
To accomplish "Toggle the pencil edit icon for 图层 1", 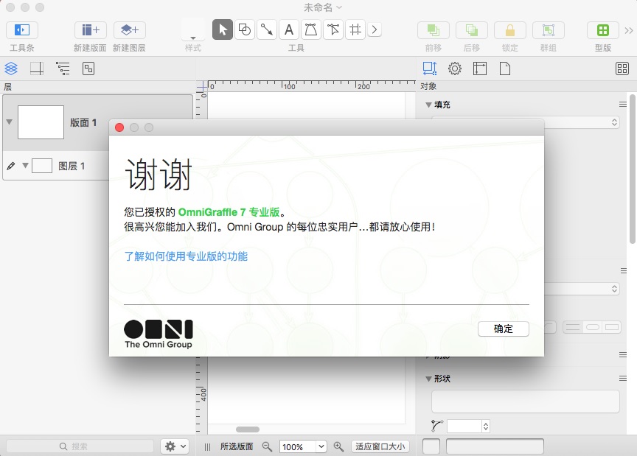I will tap(11, 166).
